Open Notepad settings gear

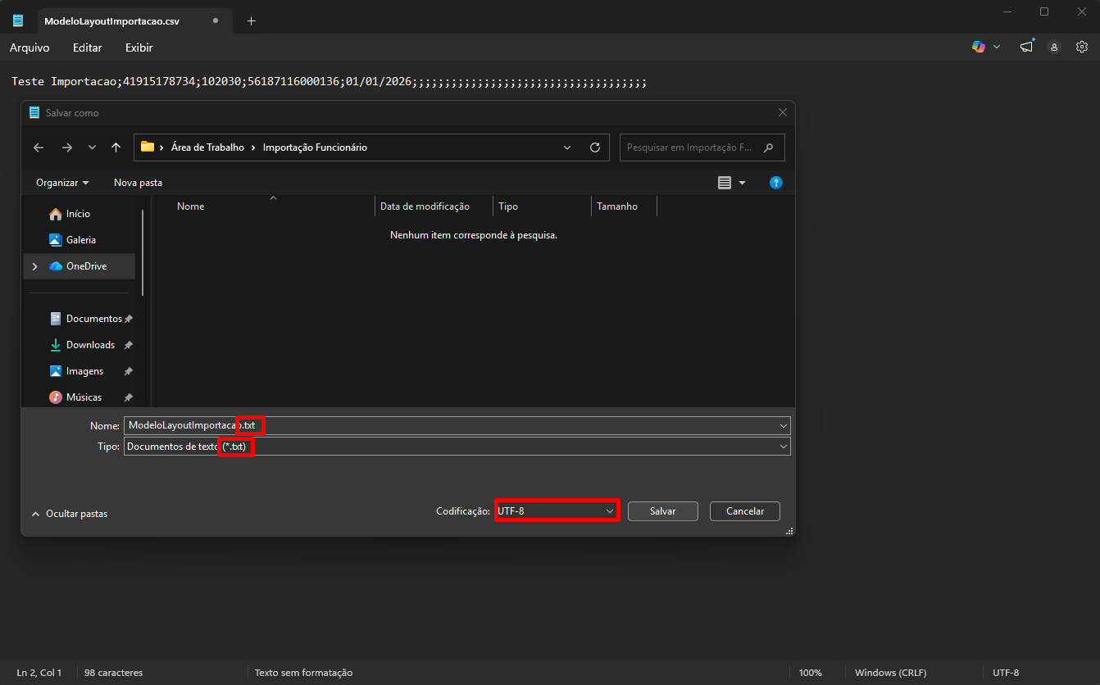1082,47
